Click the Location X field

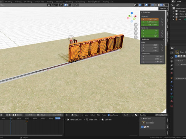pos(150,19)
